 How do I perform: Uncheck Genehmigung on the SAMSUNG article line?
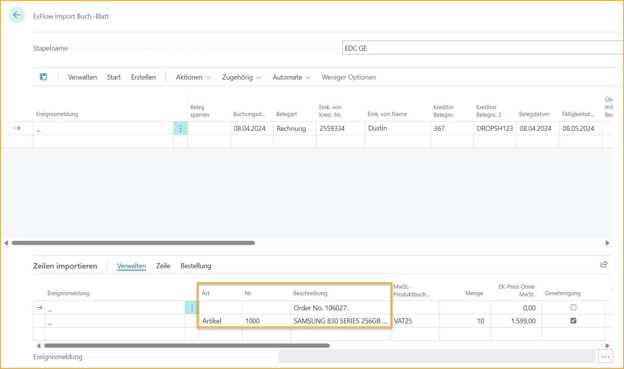point(573,321)
